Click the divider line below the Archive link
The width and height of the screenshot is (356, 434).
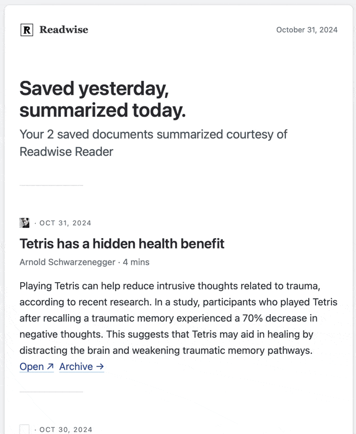click(x=51, y=392)
